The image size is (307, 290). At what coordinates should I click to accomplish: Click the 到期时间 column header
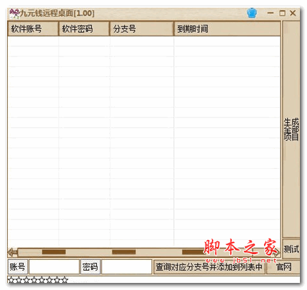227,29
